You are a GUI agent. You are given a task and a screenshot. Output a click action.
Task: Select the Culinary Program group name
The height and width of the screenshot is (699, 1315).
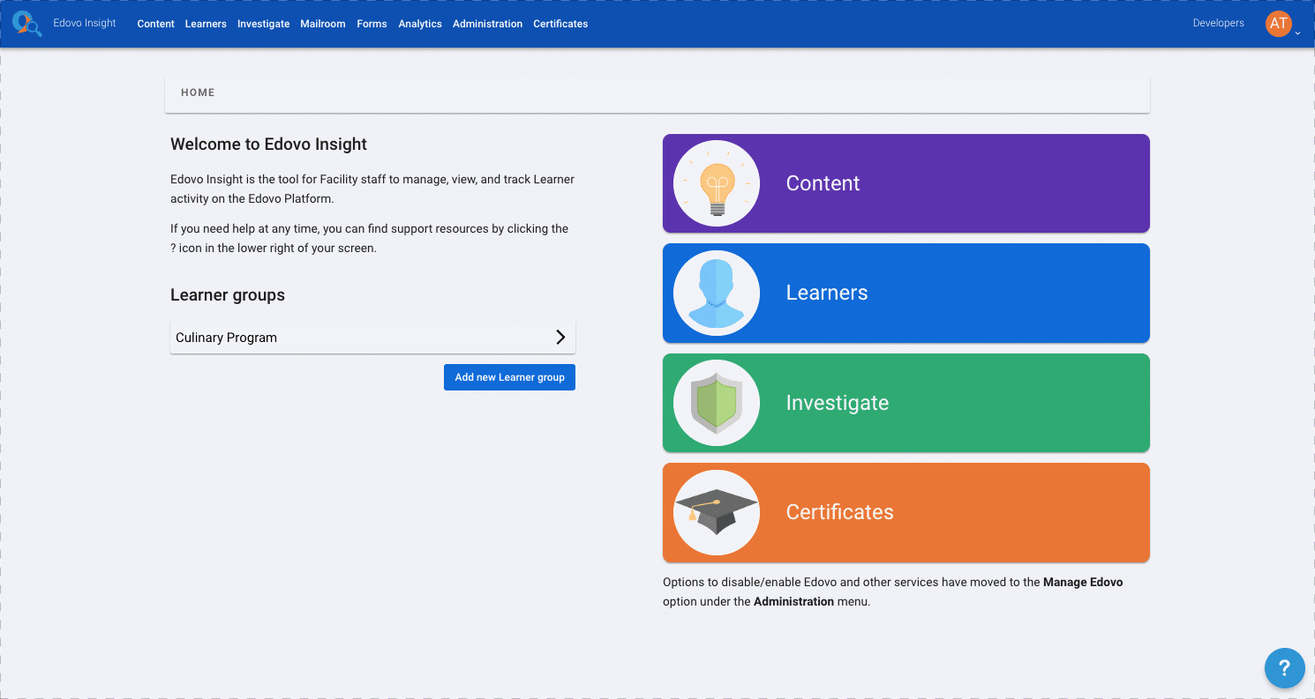tap(226, 338)
